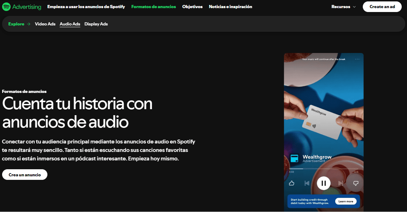Tap the thumbs down icon on the ad player

click(355, 183)
